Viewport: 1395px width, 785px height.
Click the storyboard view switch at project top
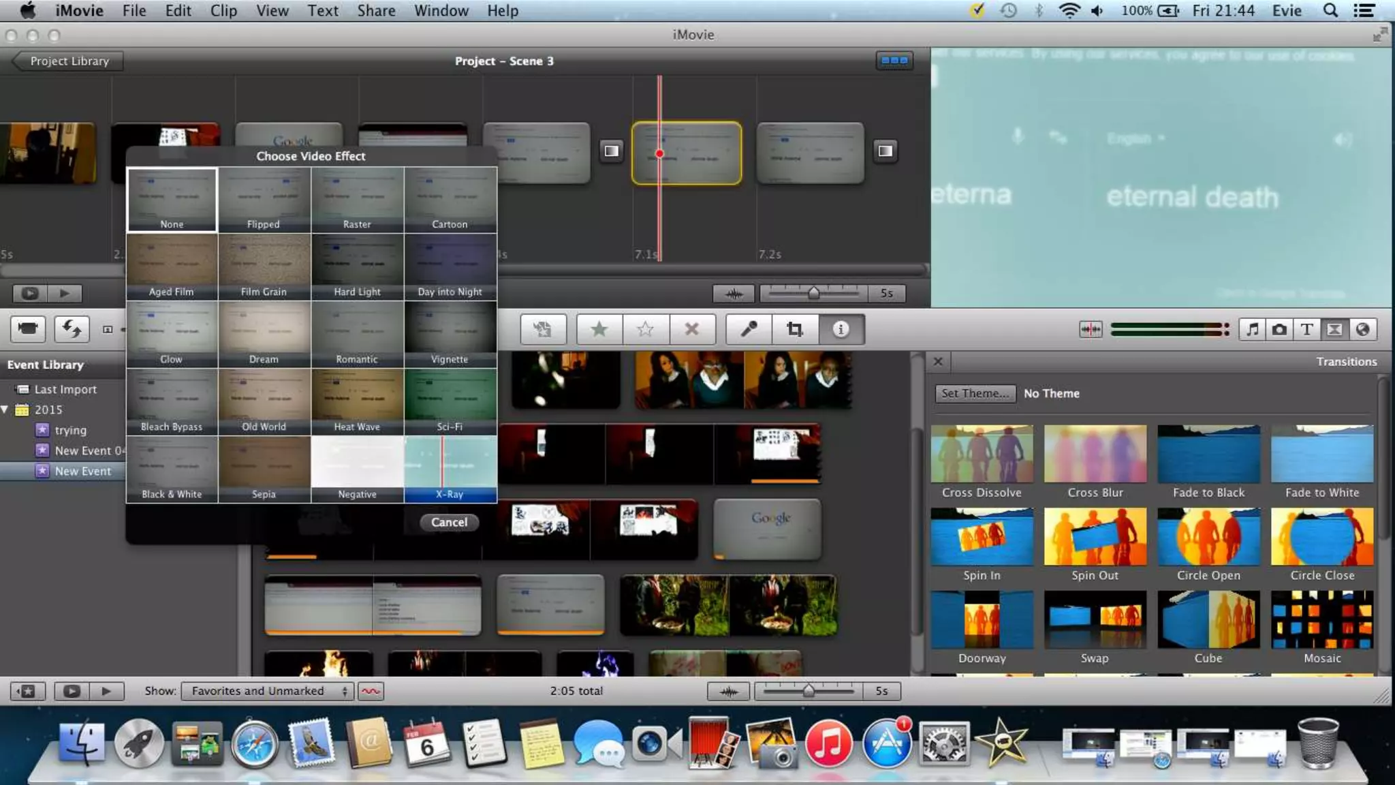[x=894, y=61]
